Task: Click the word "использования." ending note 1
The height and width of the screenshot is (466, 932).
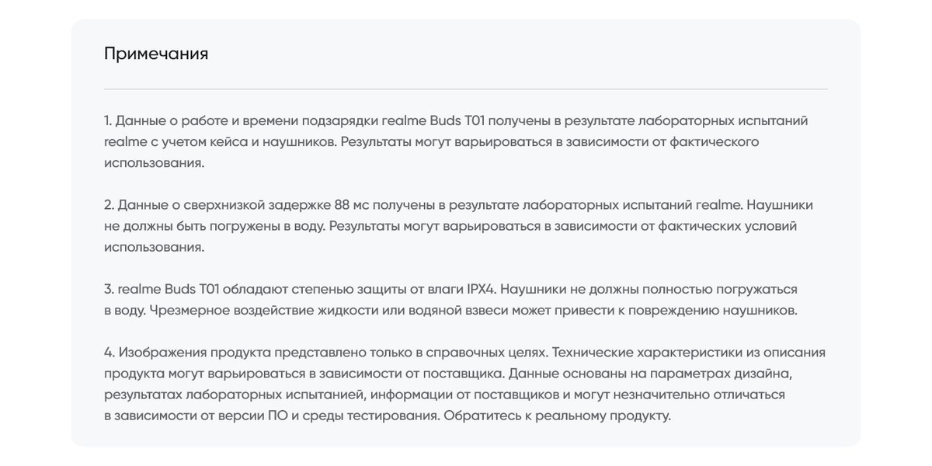Action: (x=155, y=162)
